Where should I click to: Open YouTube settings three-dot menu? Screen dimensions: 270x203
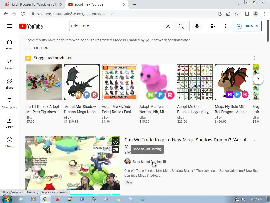[225, 26]
